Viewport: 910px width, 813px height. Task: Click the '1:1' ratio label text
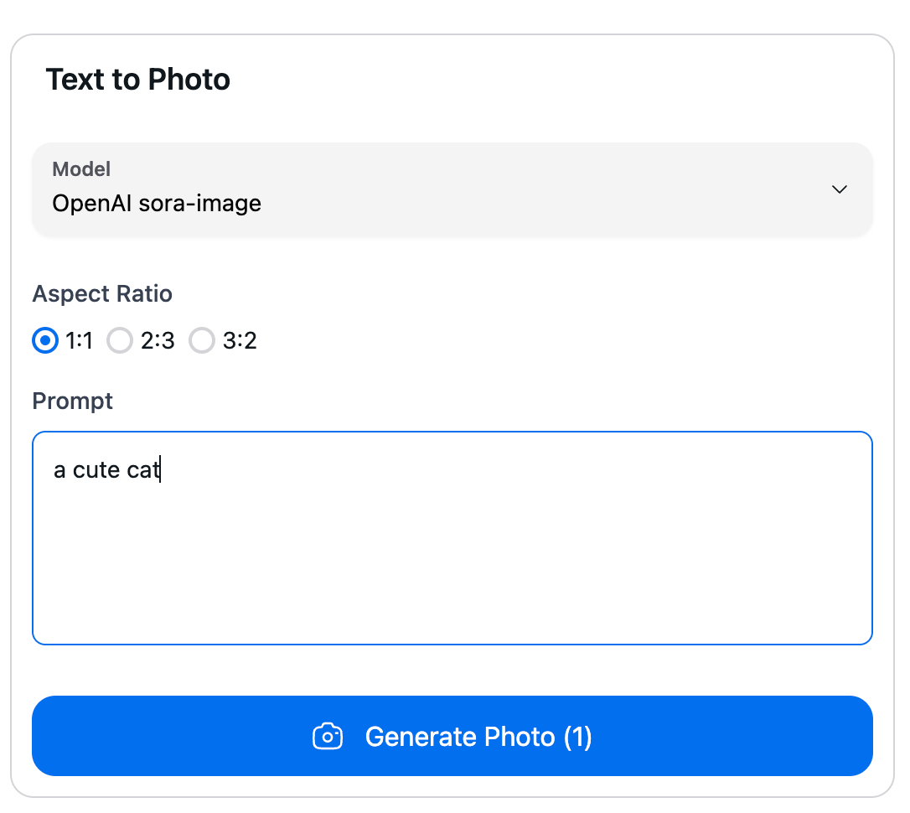80,341
